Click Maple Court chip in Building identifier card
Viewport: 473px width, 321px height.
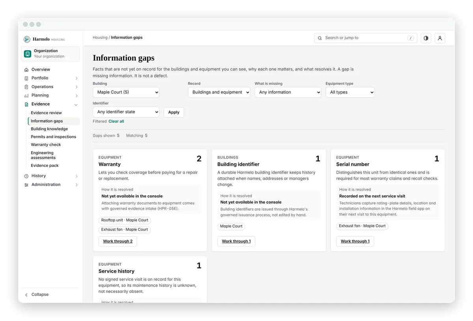point(231,226)
